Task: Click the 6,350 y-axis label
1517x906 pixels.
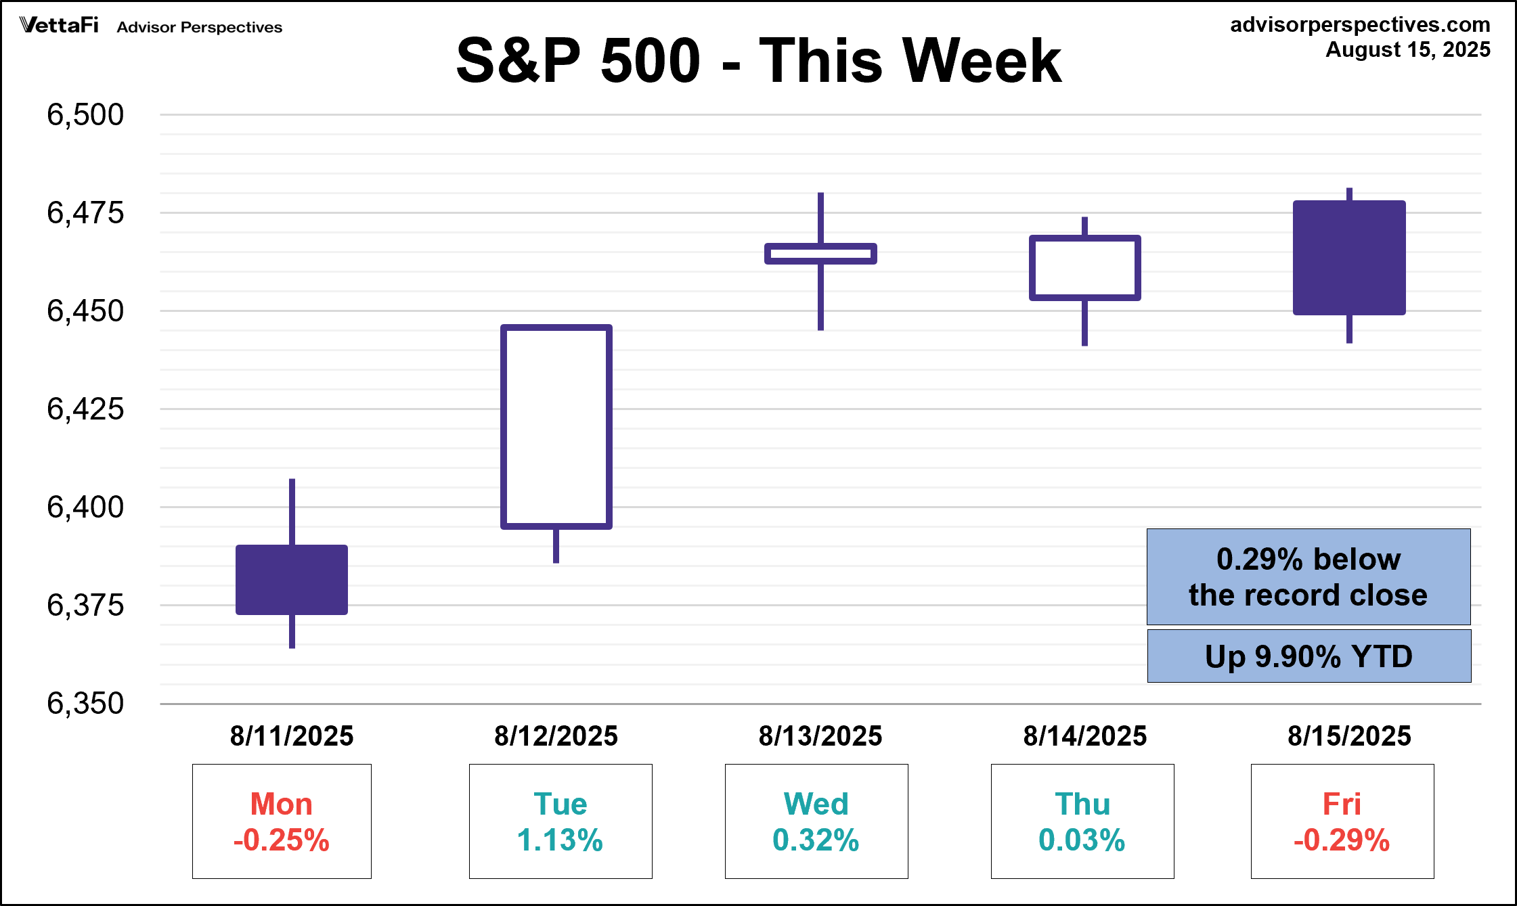Action: 85,704
